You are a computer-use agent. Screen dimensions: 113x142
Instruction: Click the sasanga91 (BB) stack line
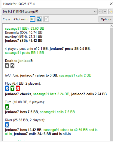coord(25,29)
